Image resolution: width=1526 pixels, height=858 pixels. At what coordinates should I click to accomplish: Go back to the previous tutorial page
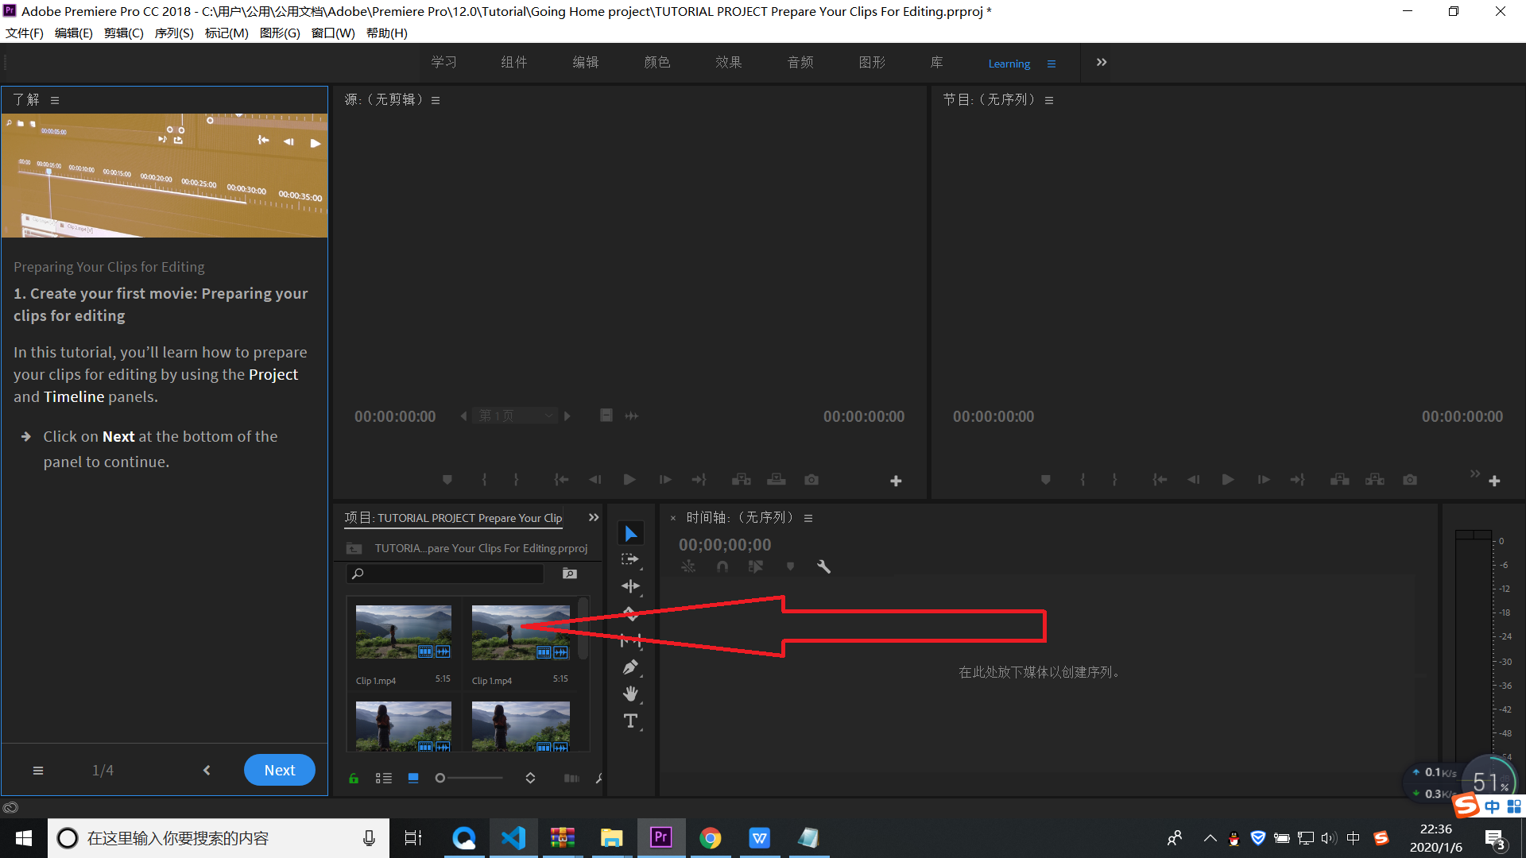pos(207,770)
